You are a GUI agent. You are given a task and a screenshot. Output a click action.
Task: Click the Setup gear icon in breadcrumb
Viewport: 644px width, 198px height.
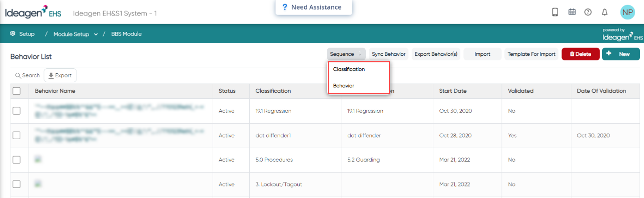[x=13, y=34]
